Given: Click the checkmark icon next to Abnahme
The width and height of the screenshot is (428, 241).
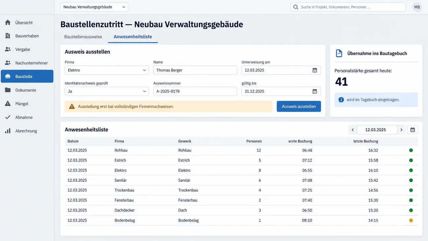Looking at the screenshot, I should [8, 117].
